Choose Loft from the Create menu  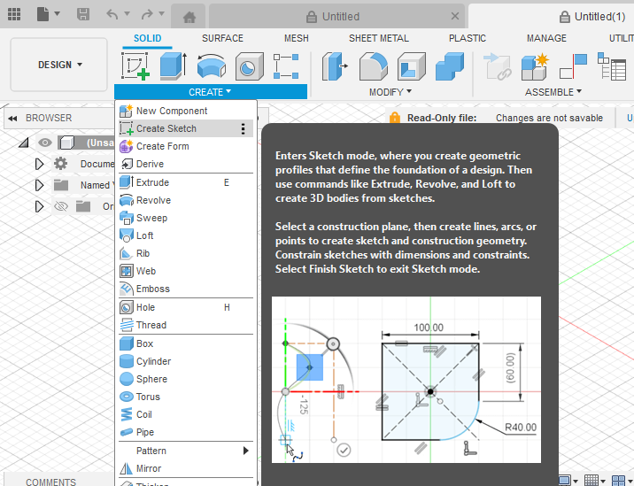pos(144,235)
